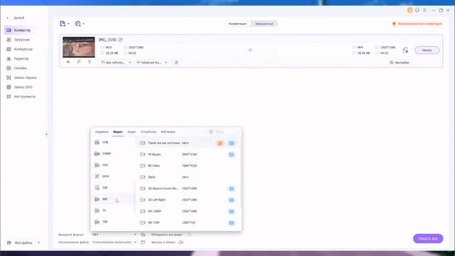
Task: Open My Files at sidebar bottom
Action: 23,242
